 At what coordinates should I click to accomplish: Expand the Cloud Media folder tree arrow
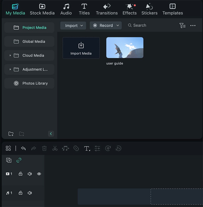pos(10,55)
